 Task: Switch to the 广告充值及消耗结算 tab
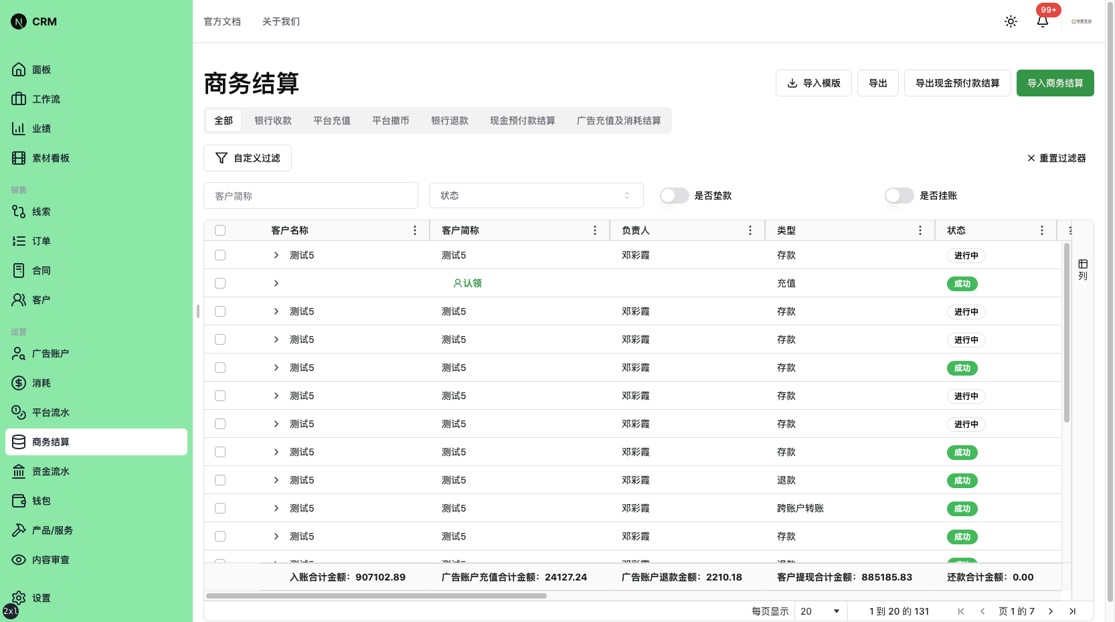pos(619,121)
